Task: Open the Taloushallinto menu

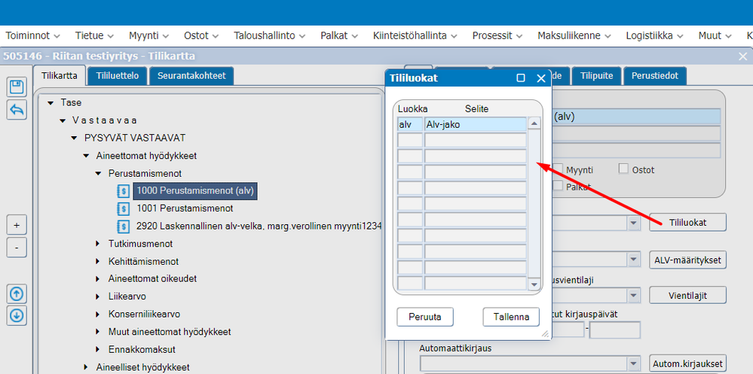Action: (x=270, y=35)
